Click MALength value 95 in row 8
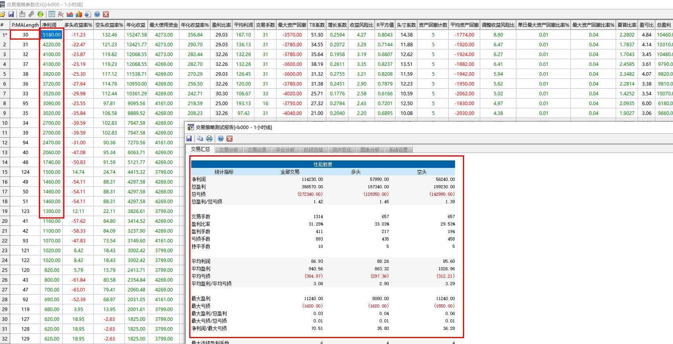 25,103
